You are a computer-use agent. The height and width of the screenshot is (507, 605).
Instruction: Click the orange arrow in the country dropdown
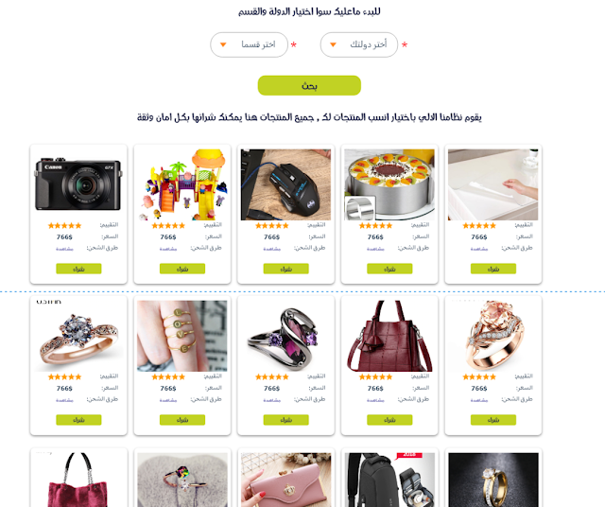333,44
